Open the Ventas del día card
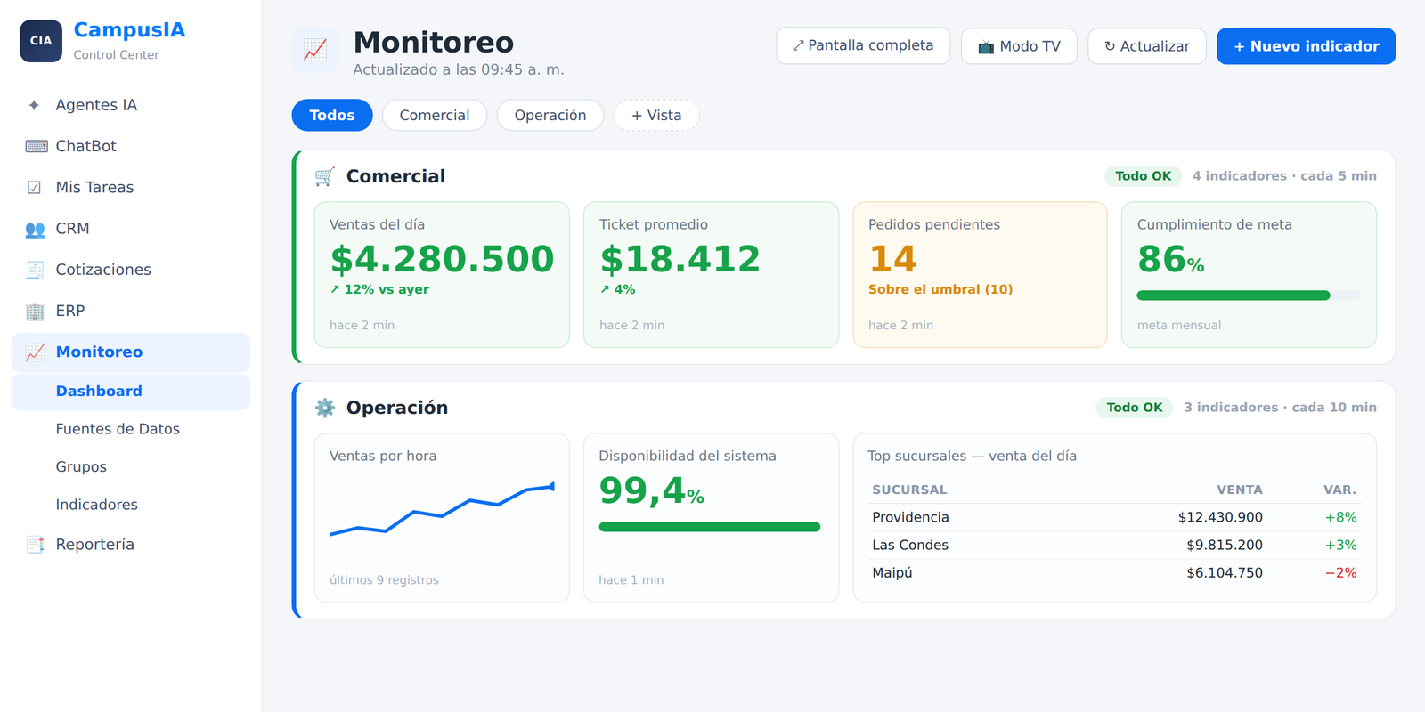 click(442, 274)
